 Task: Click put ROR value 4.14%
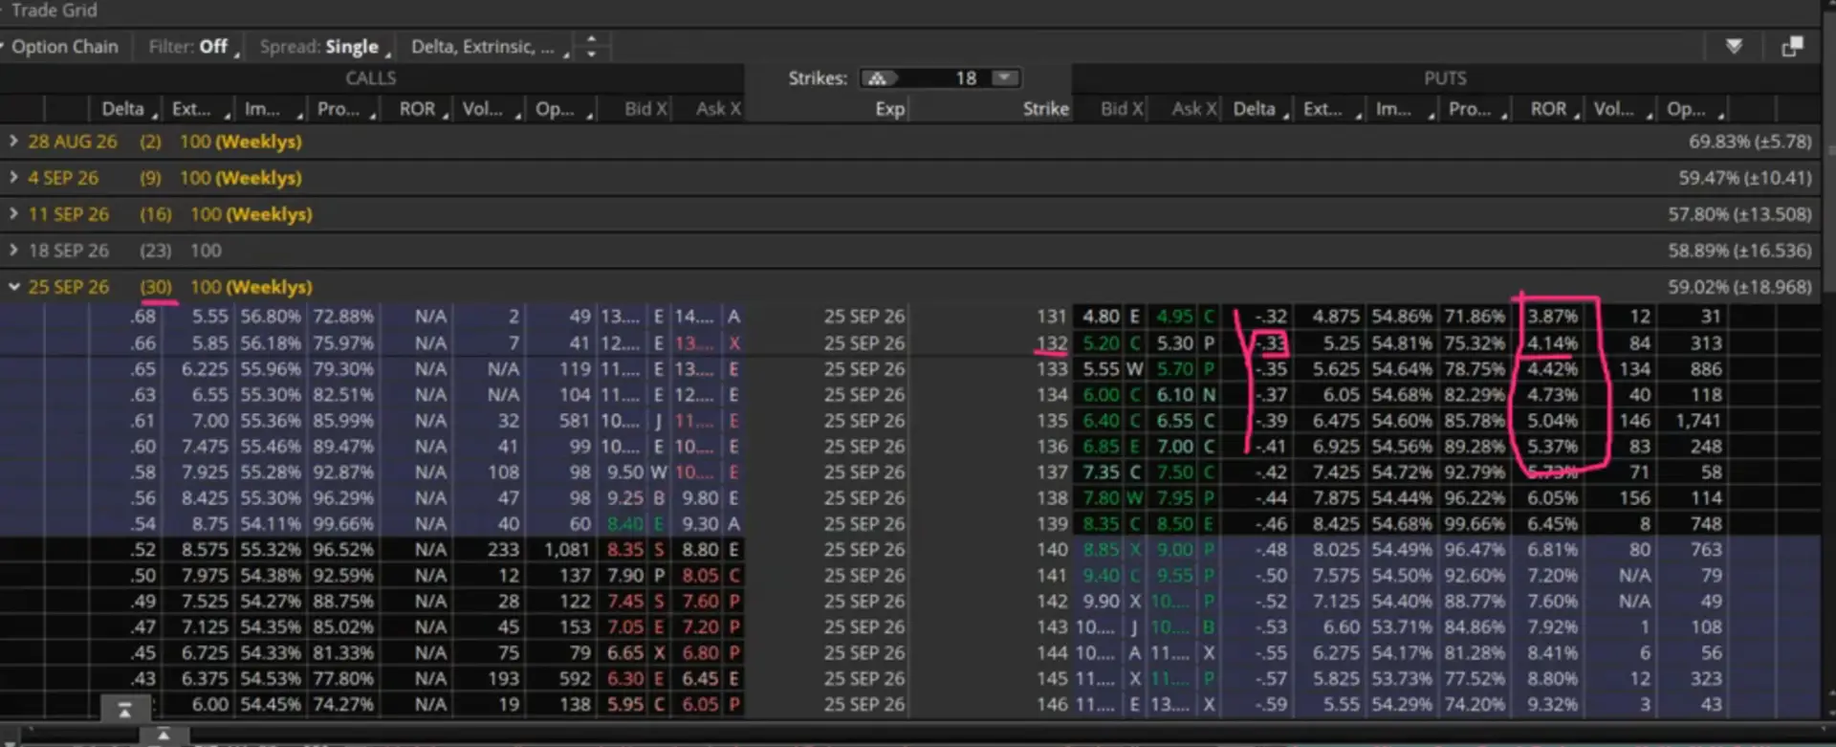1552,342
